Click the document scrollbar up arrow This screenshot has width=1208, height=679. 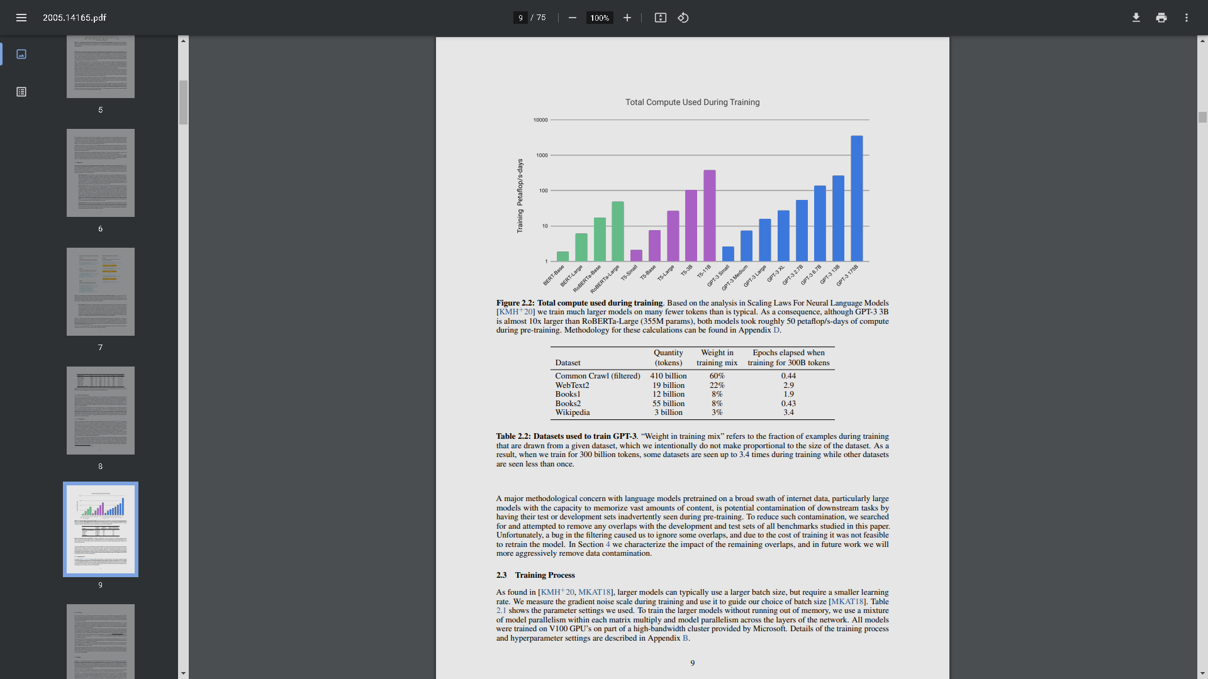[x=1203, y=41]
